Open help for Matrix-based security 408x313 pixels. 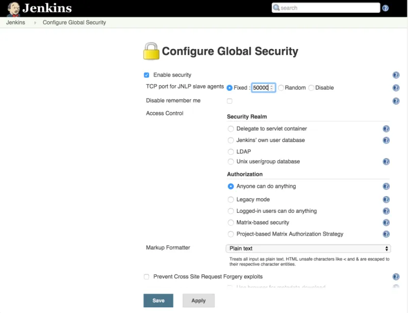tap(386, 223)
